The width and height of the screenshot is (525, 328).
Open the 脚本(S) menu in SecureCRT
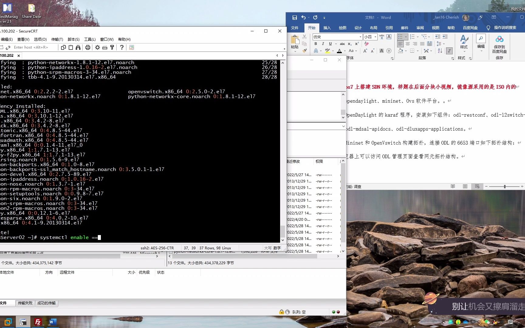(x=74, y=39)
